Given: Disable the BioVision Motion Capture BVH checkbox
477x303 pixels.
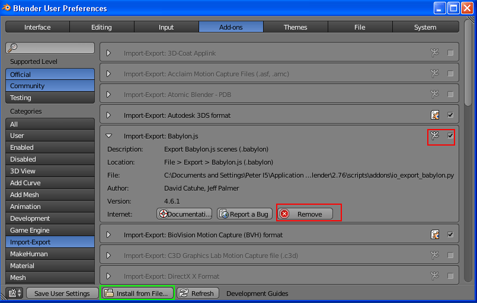Looking at the screenshot, I should click(450, 234).
